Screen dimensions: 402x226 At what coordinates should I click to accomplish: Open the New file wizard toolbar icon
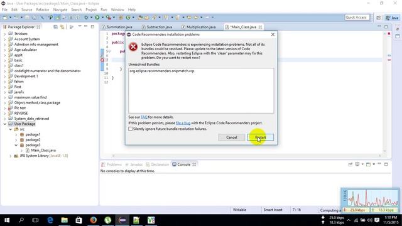point(5,18)
